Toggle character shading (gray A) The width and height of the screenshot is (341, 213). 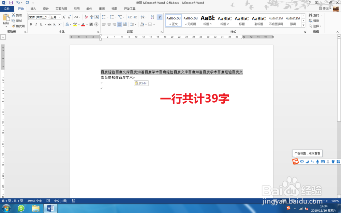(x=91, y=24)
